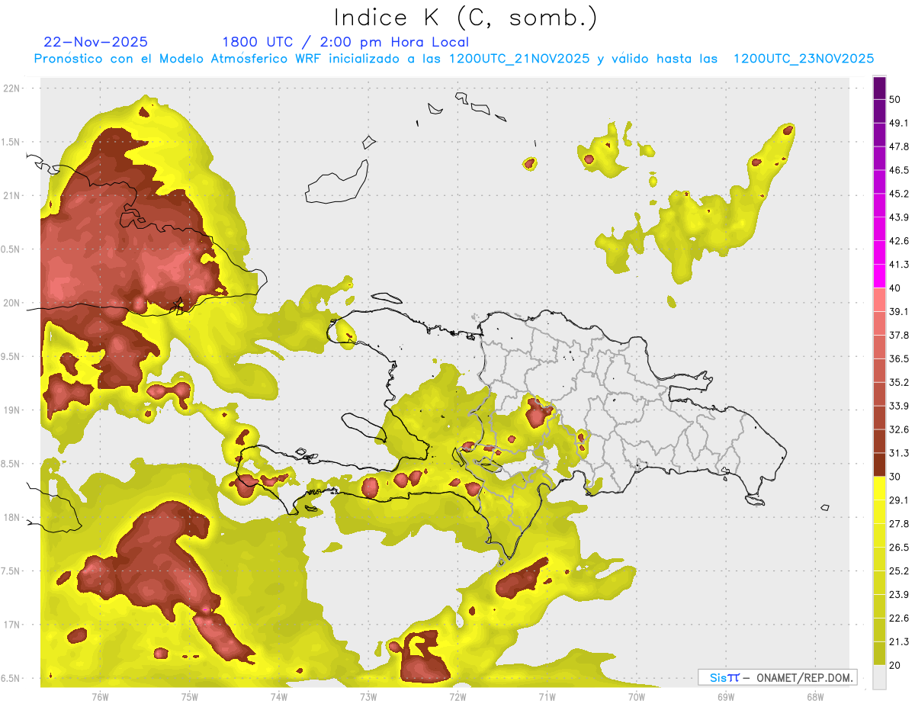This screenshot has width=915, height=707.
Task: Click the "29.1" colorbar label
Action: [899, 500]
